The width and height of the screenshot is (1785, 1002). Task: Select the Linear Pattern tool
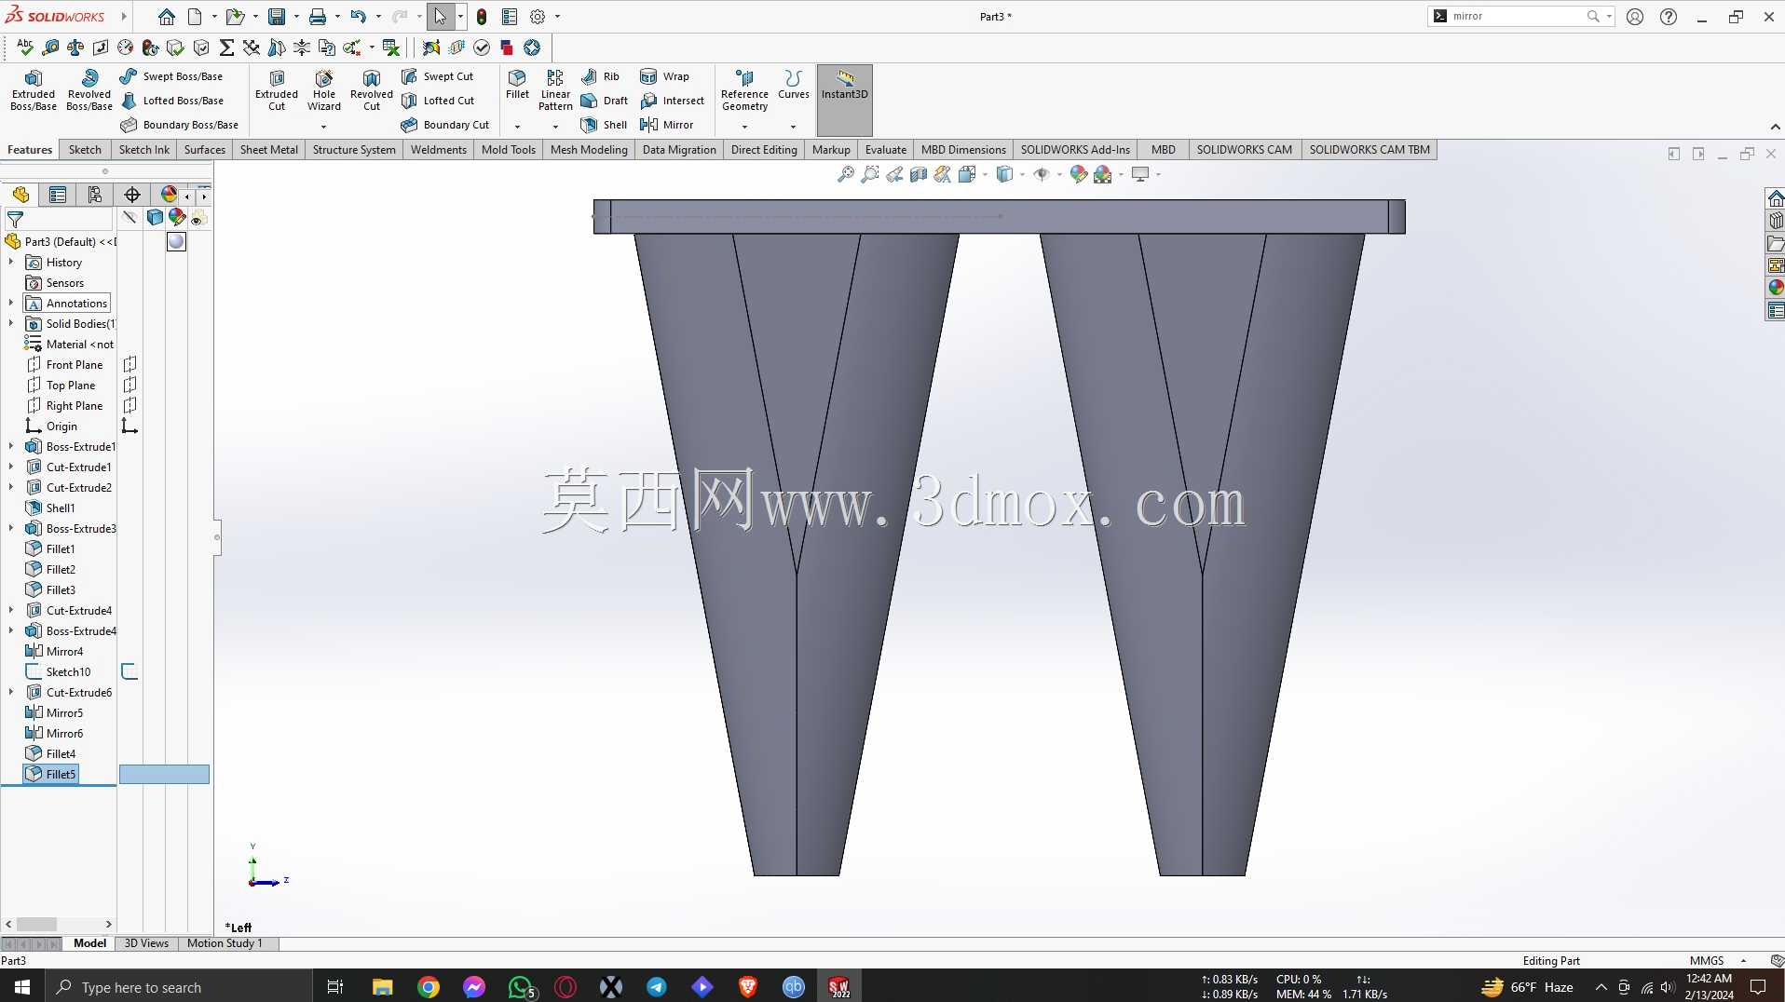(555, 90)
